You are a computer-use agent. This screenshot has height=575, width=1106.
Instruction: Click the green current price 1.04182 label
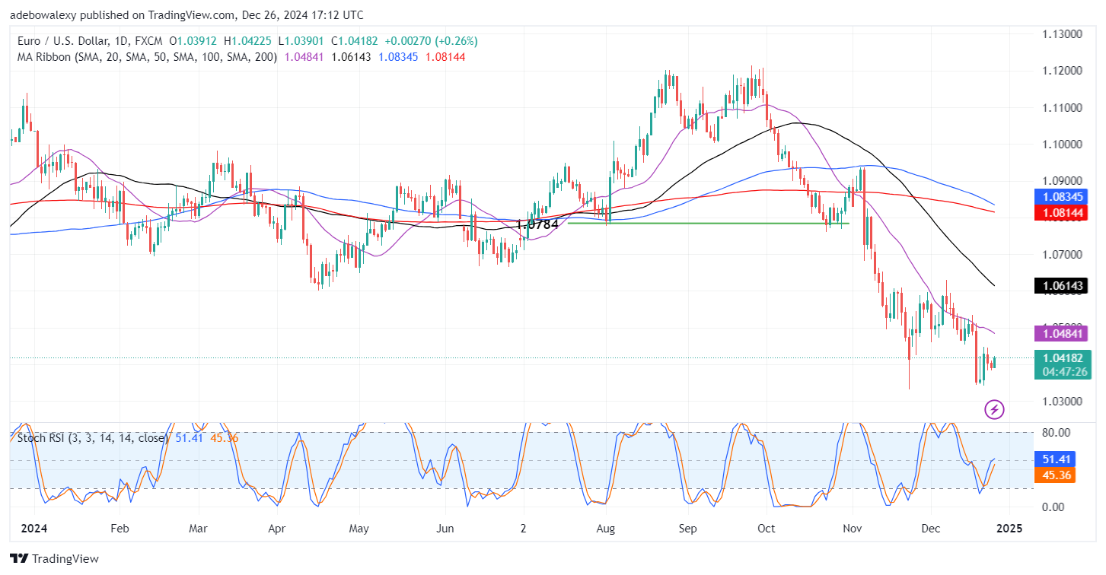(1061, 357)
